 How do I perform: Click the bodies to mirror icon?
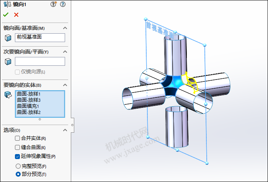pyautogui.click(x=8, y=95)
